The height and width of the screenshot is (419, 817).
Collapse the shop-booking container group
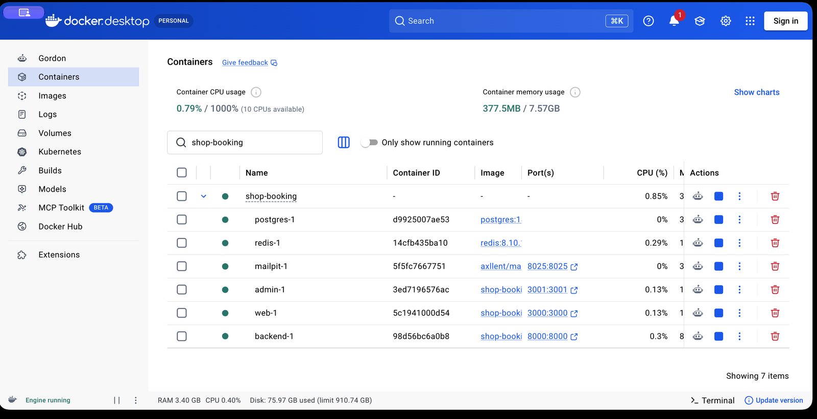point(203,196)
